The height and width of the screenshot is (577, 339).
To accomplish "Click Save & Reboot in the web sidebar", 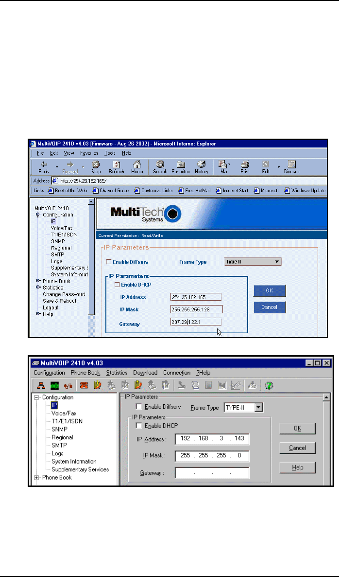I will tap(60, 301).
